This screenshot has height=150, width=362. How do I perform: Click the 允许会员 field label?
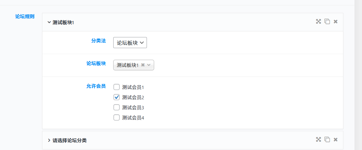click(96, 86)
